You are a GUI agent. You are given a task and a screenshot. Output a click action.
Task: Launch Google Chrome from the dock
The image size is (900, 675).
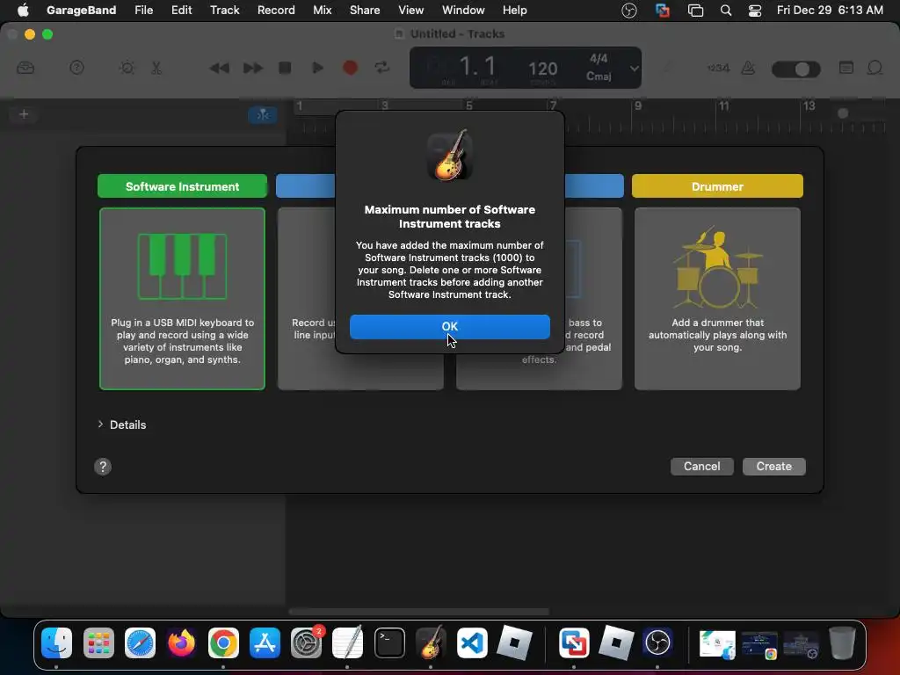(223, 642)
